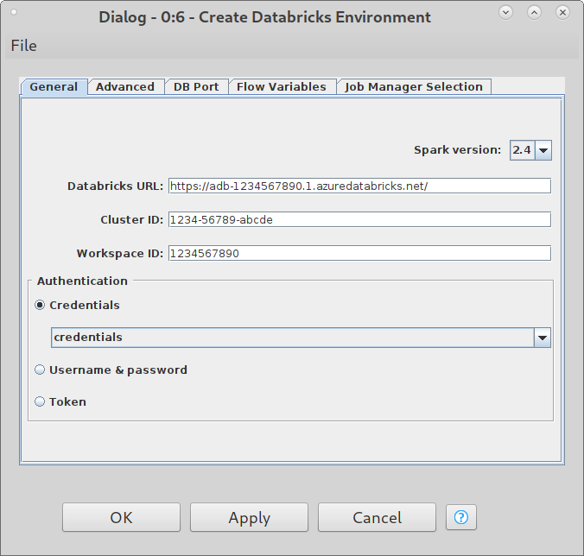Screen dimensions: 584x556
Task: Open the Job Manager Selection tab
Action: pos(414,86)
